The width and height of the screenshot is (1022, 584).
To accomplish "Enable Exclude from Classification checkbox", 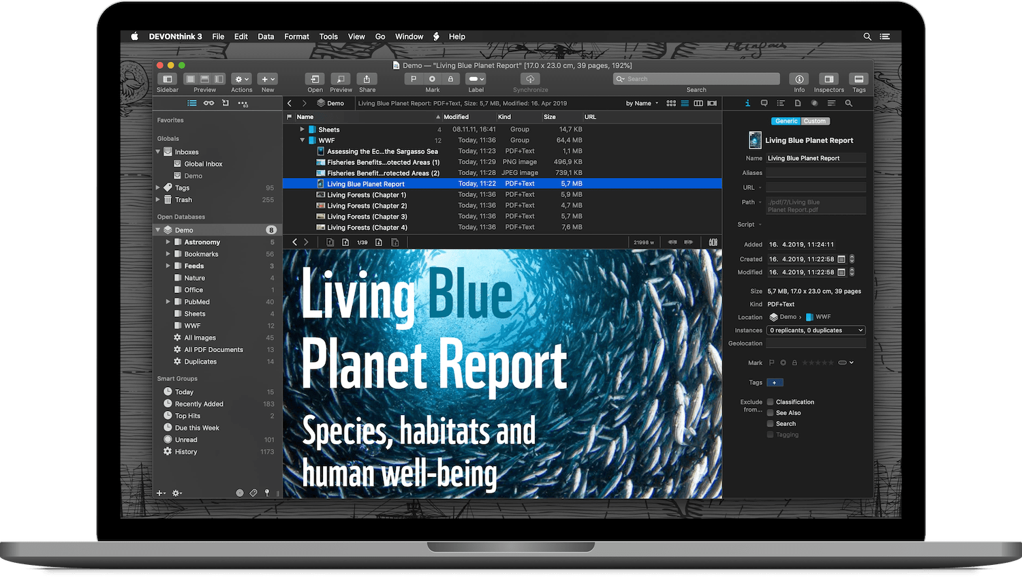I will (x=770, y=402).
